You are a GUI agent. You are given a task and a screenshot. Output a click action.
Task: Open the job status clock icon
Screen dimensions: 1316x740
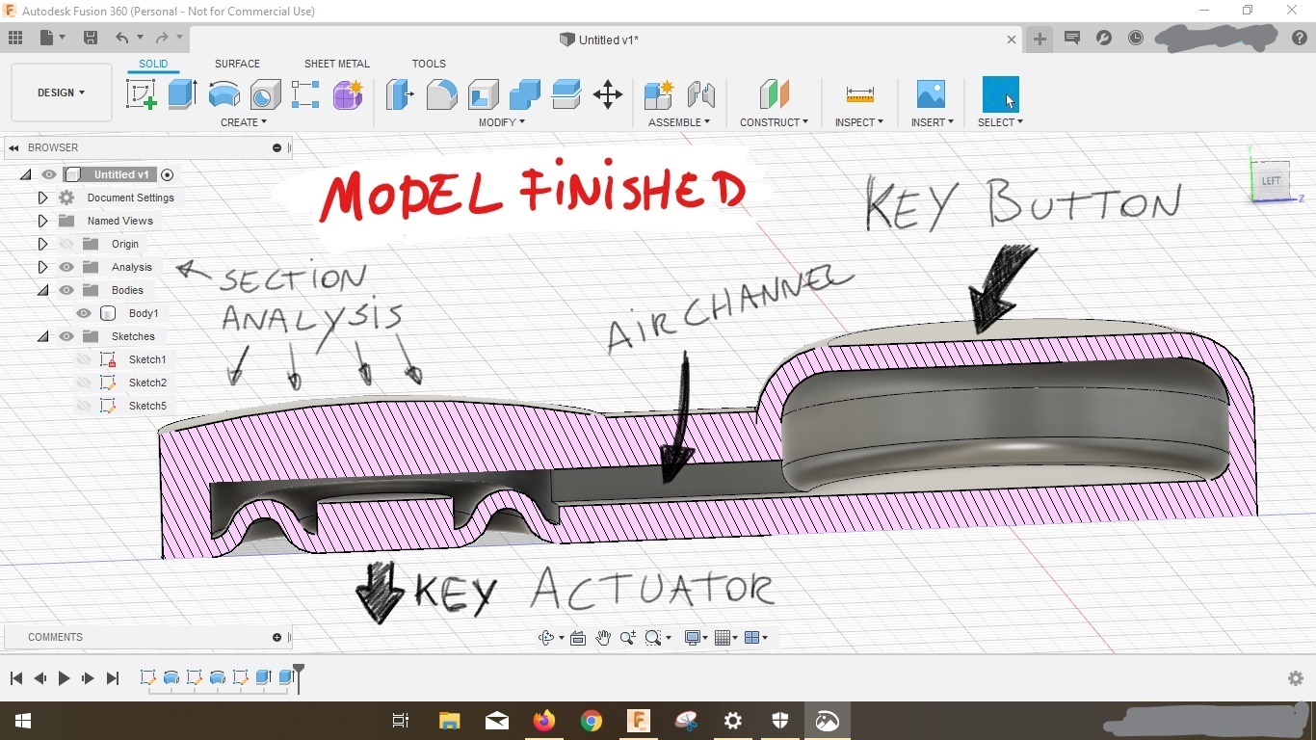point(1136,38)
